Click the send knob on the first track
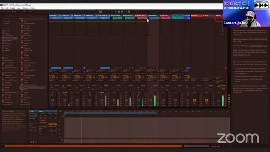Viewport: 270px width, 152px height. click(52, 86)
